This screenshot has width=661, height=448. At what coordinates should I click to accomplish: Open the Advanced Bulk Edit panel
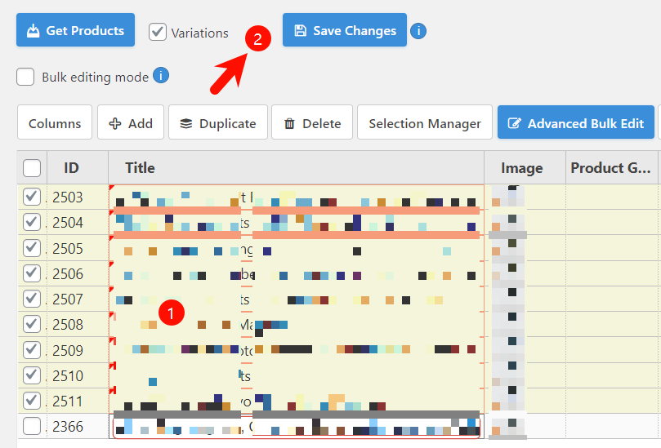pos(576,122)
